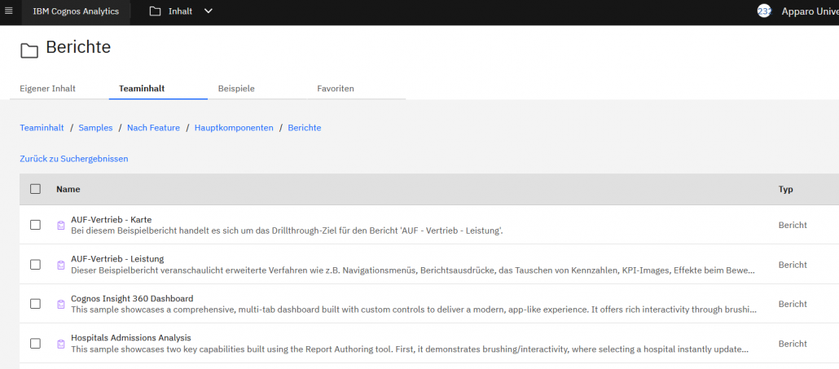Expand the Inhalt dropdown chevron
839x369 pixels.
(x=209, y=11)
